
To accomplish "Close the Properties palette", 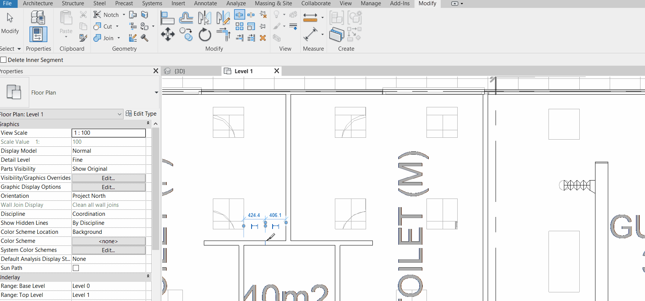I will point(156,71).
